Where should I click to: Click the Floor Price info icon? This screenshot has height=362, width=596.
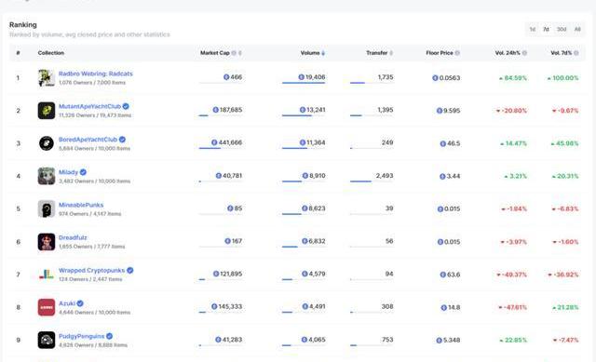(457, 53)
